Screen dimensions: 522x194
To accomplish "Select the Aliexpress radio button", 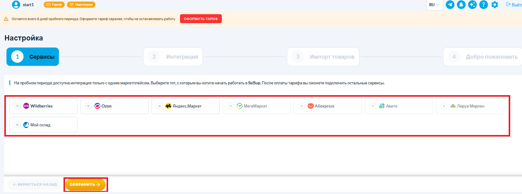I will 302,106.
